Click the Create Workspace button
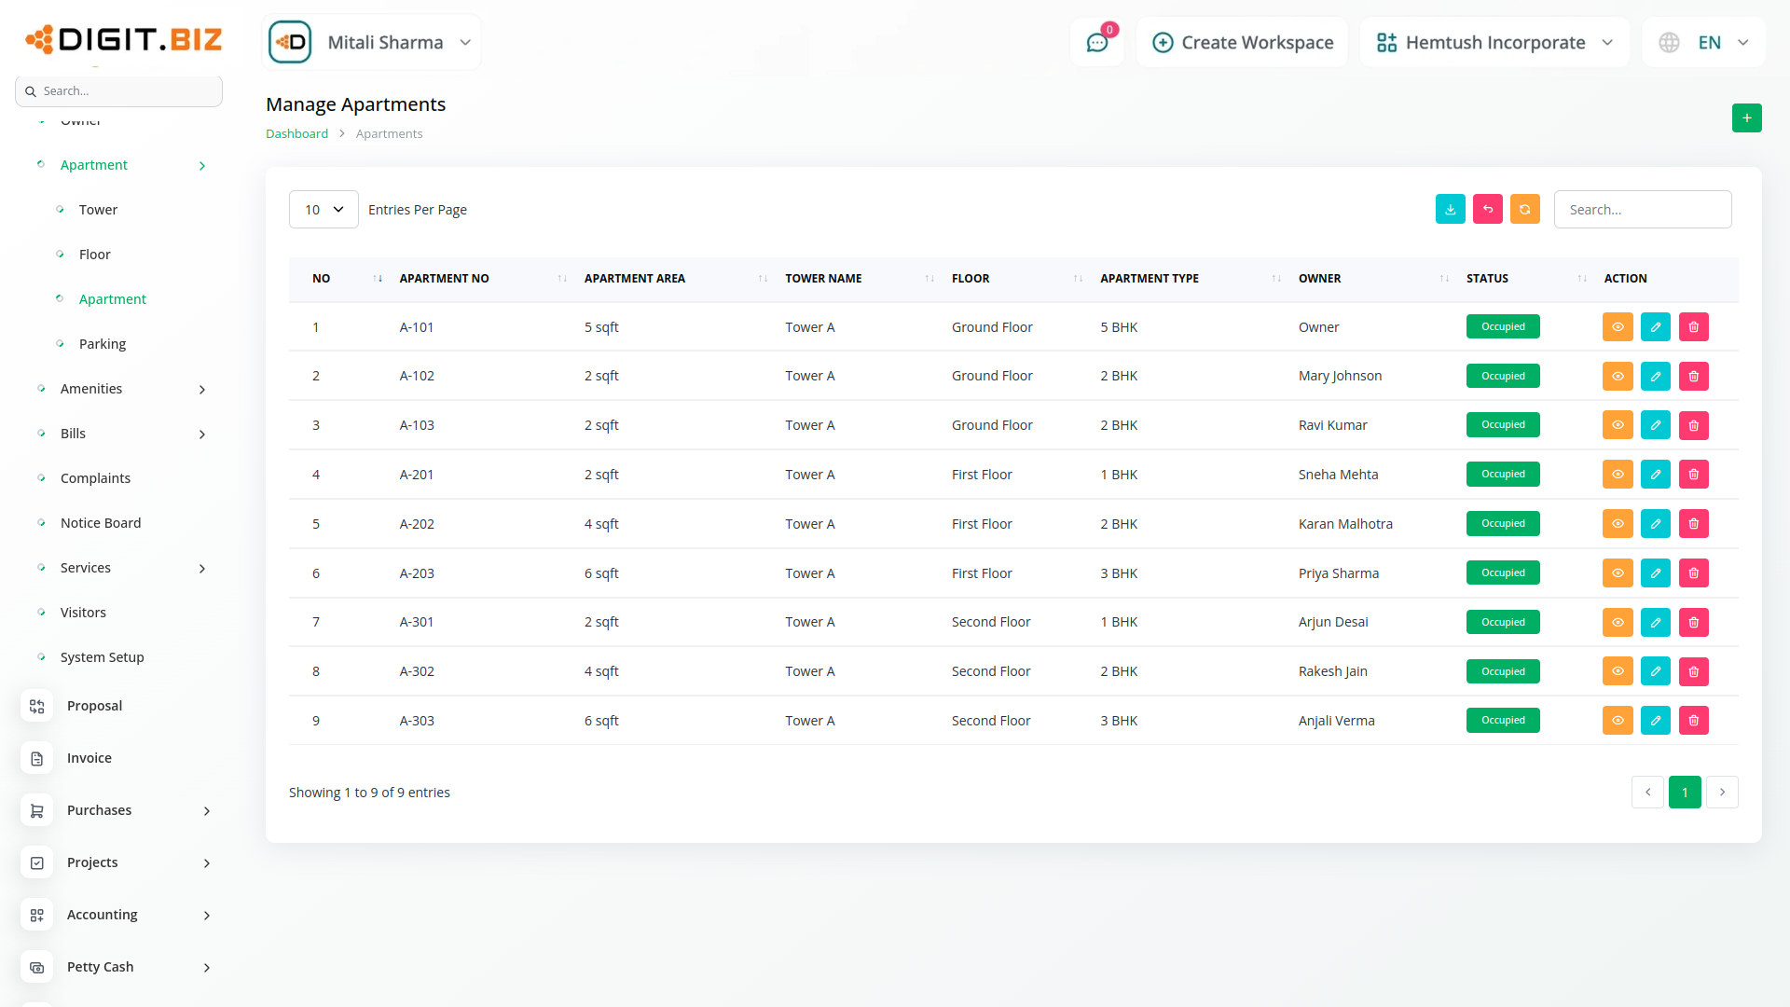The image size is (1790, 1007). 1243,43
